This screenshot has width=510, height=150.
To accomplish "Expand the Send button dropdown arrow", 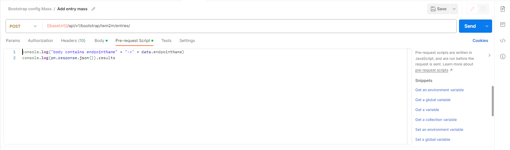I will point(487,26).
